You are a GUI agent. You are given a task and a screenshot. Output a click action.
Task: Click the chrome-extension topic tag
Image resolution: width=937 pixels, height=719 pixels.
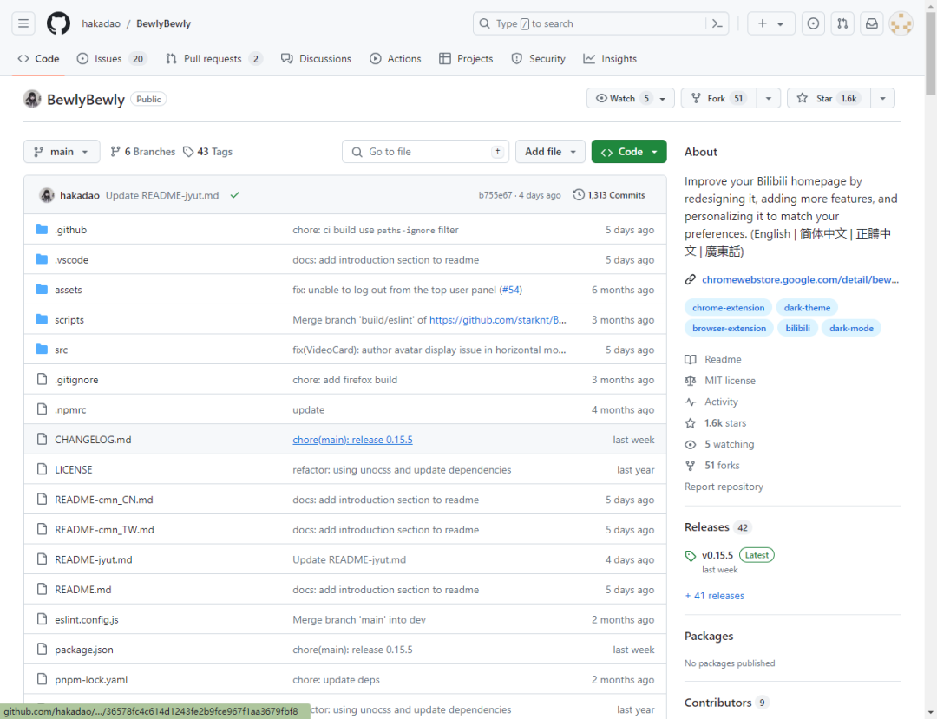point(728,308)
